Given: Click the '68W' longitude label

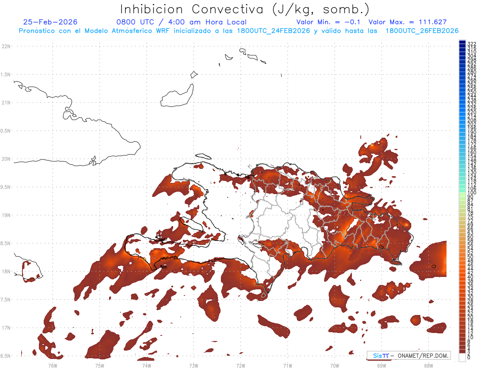Looking at the screenshot, I should coord(428,365).
